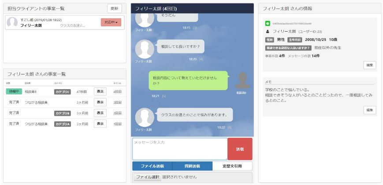This screenshot has height=185, width=383.
Task: Click the counselor avatar beside the green message
Action: click(241, 81)
